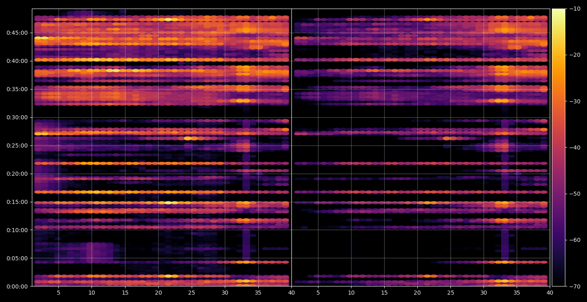Viewport: 587px width, 302px height.
Task: Click the 0:00:00 y-axis tick label
Action: 17,286
